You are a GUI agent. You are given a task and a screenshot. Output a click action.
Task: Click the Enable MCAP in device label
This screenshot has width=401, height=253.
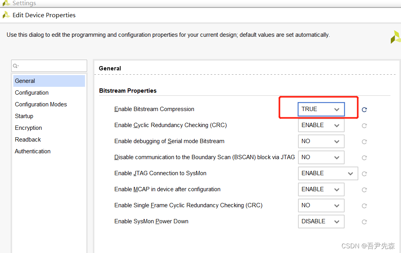point(167,189)
